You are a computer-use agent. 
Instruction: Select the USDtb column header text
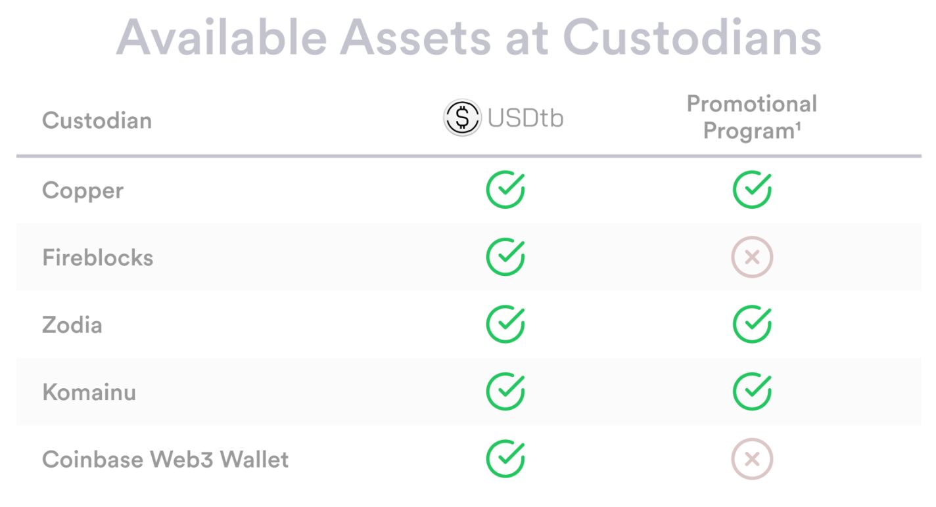(x=525, y=118)
